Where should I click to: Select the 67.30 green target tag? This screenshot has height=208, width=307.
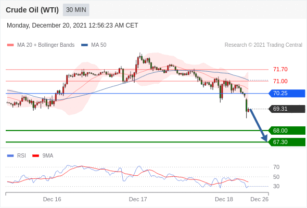tap(287, 142)
